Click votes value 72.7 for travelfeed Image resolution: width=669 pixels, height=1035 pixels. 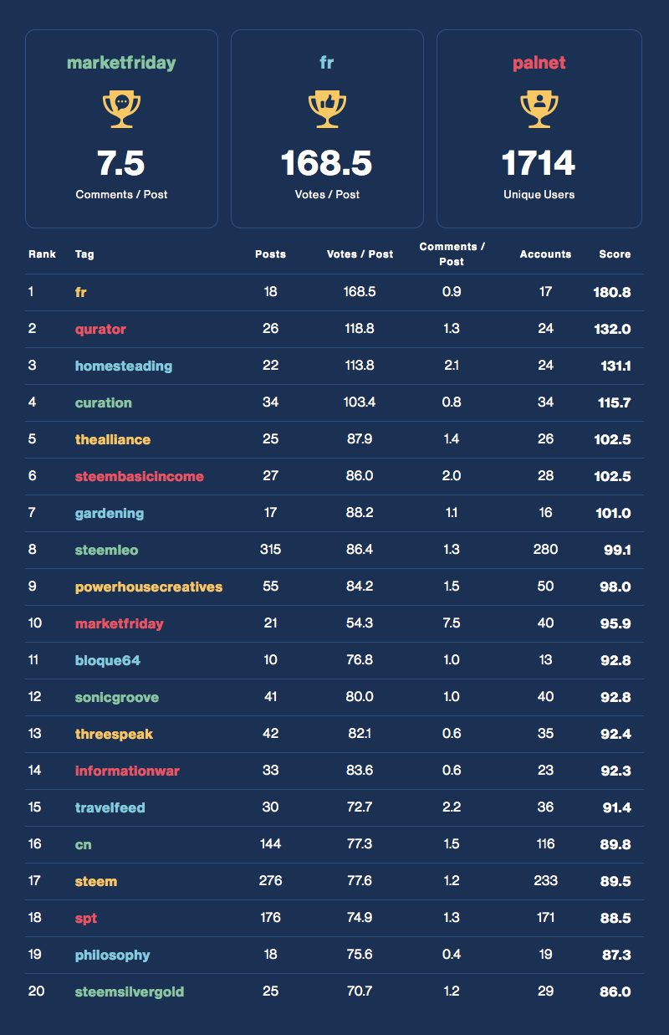click(360, 807)
